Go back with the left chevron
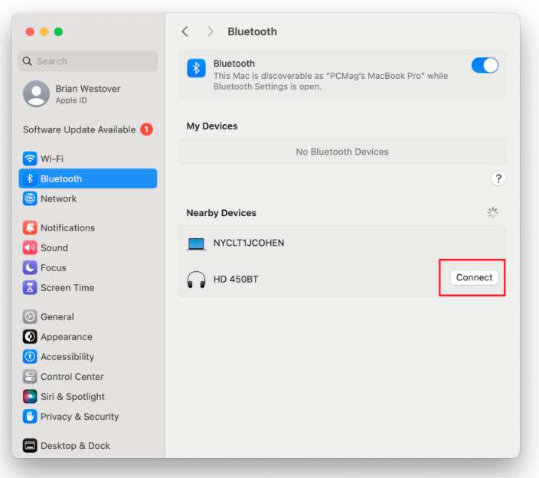This screenshot has height=478, width=539. [x=185, y=31]
